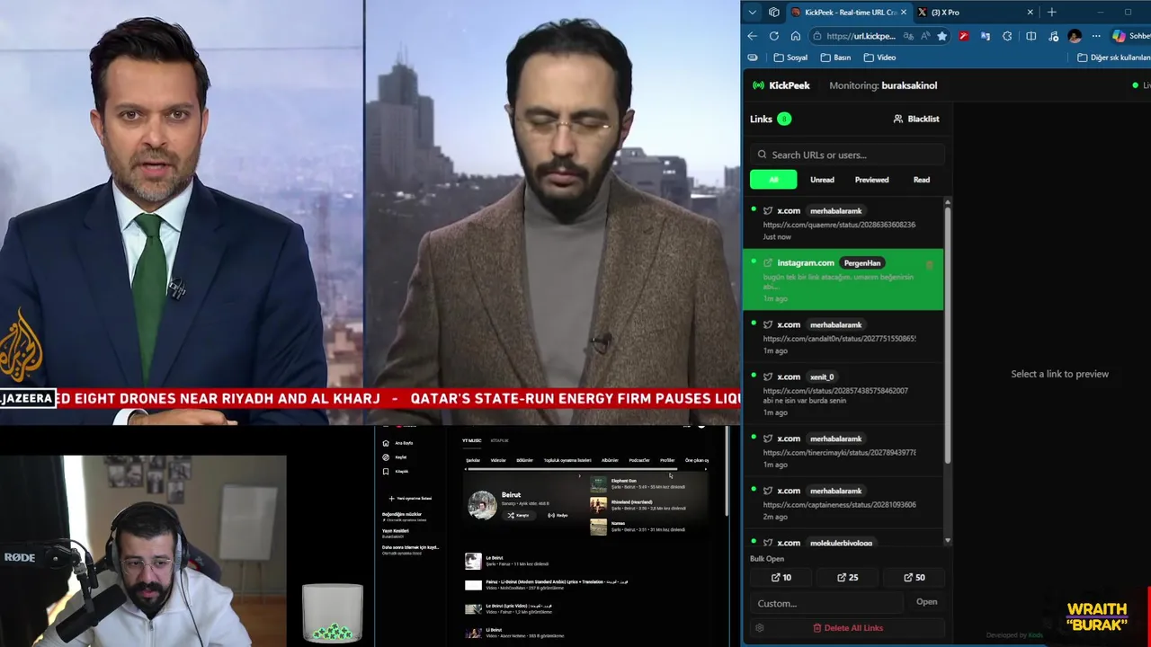Bulk open 25 links
The height and width of the screenshot is (647, 1151).
coord(848,578)
